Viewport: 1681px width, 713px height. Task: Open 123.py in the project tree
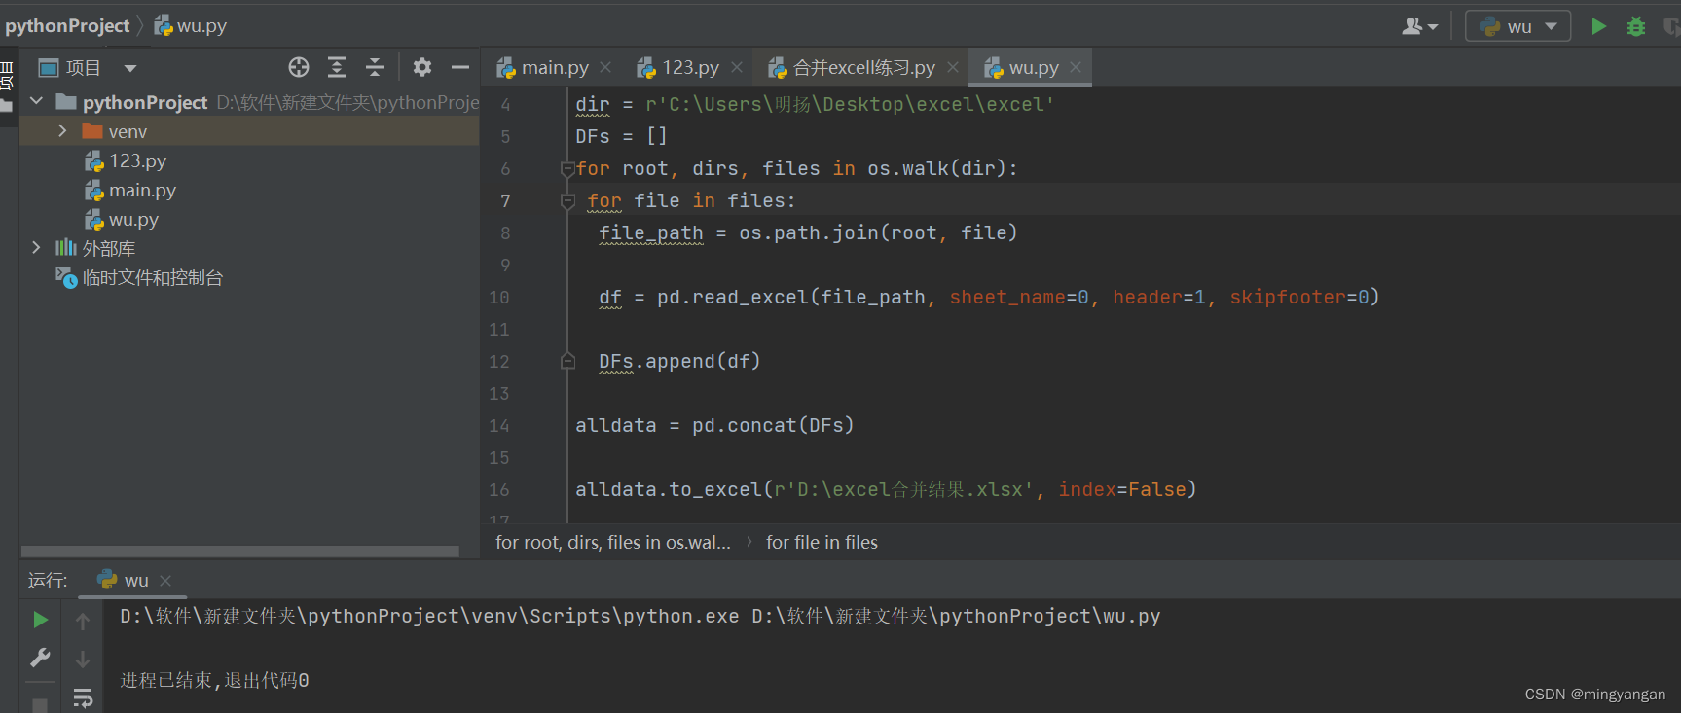[x=137, y=160]
